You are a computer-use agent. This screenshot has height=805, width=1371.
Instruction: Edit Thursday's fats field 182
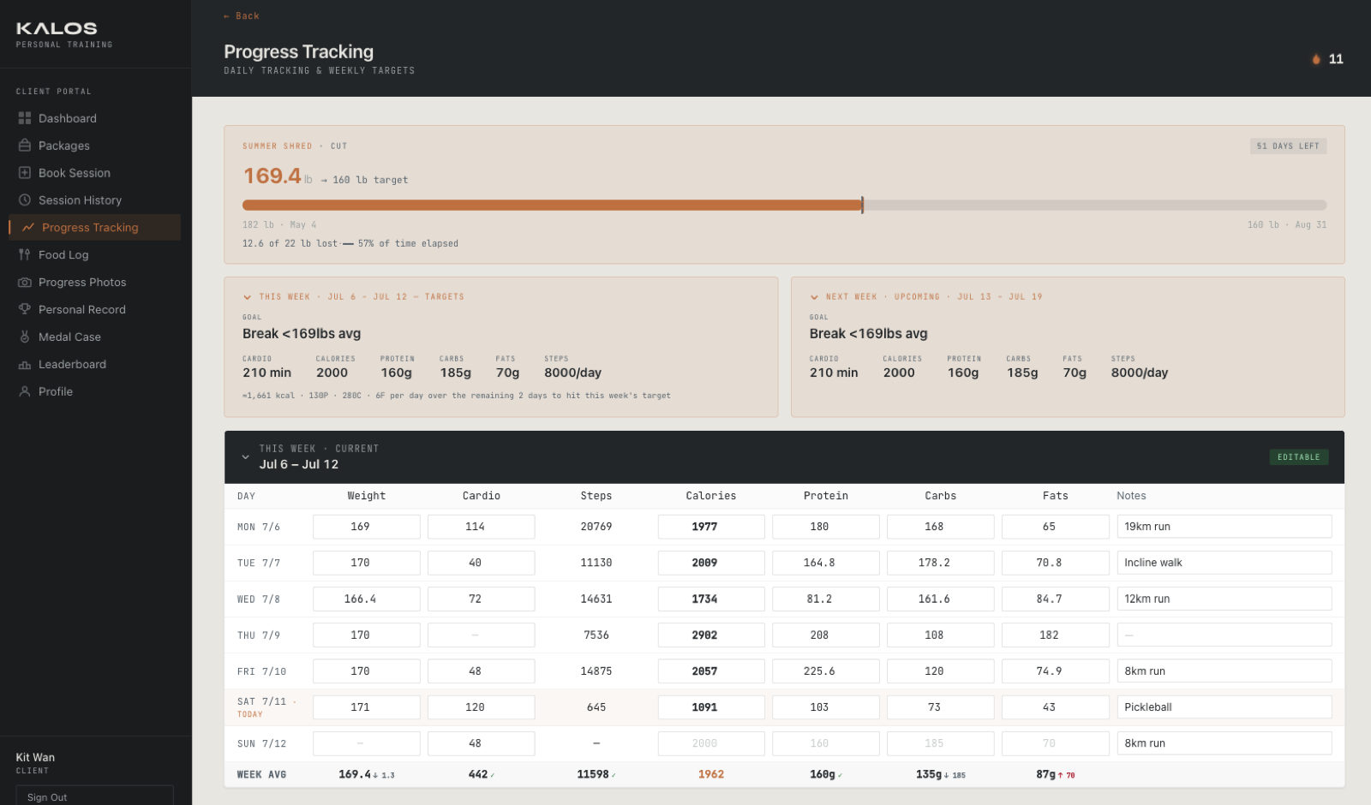click(1056, 635)
